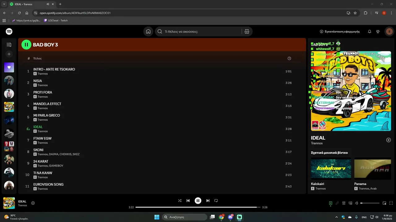Go back in browser history
The height and width of the screenshot is (222, 396).
pyautogui.click(x=4, y=13)
